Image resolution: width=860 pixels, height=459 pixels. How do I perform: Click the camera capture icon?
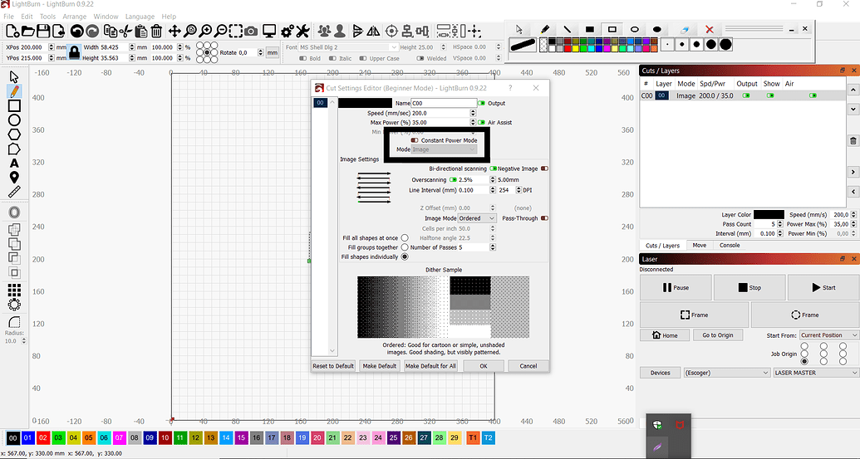251,32
